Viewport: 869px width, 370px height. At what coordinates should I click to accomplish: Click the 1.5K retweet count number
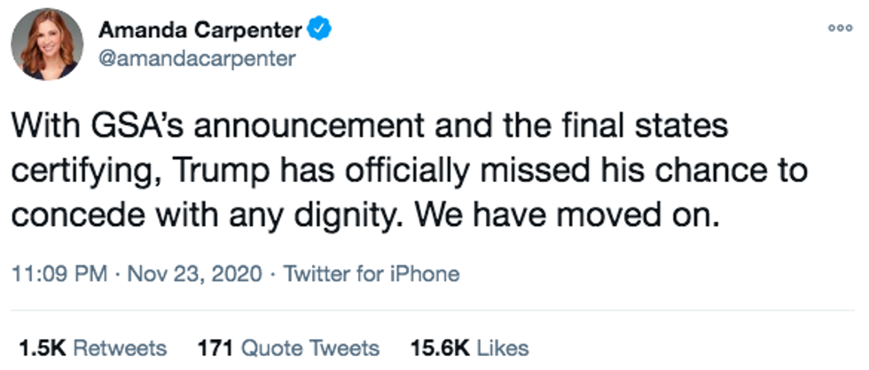coord(41,347)
